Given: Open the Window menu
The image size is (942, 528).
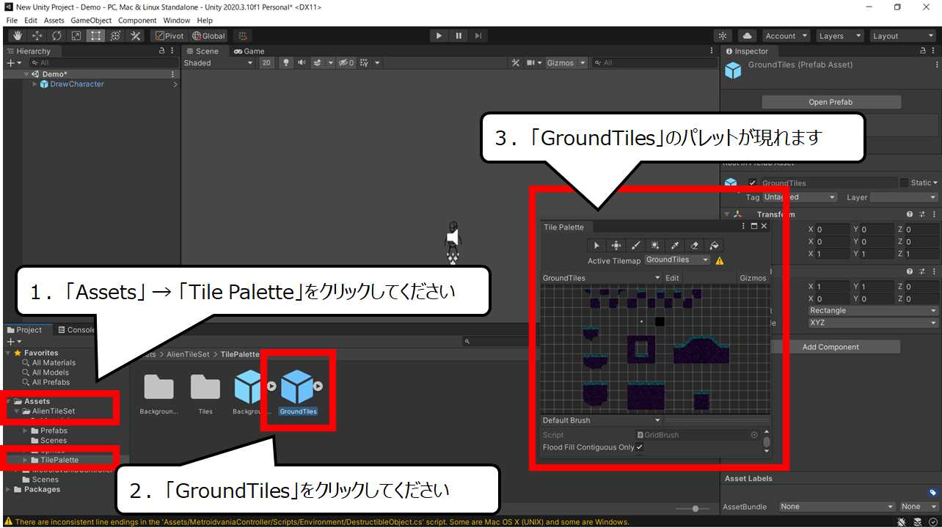Looking at the screenshot, I should 177,21.
